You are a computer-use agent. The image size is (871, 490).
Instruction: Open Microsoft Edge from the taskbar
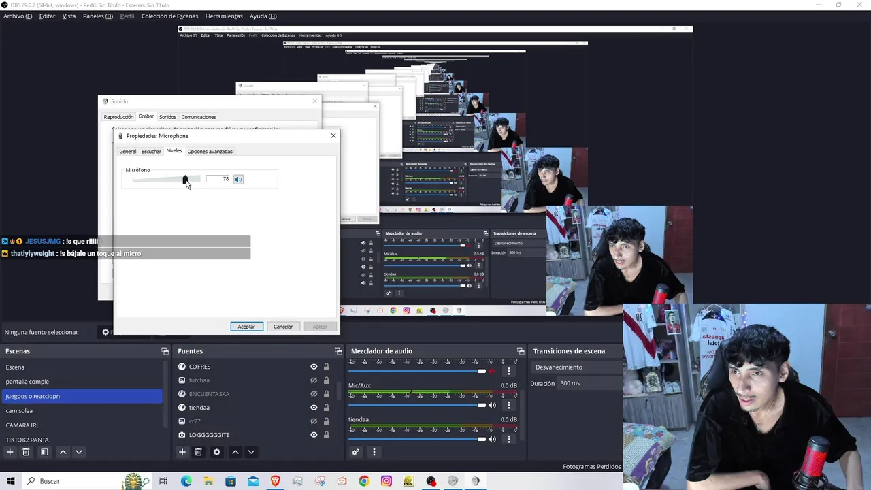click(186, 481)
